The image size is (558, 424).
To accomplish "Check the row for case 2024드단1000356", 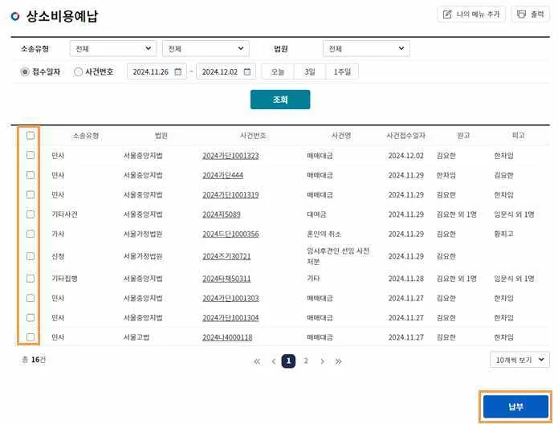I will click(31, 234).
